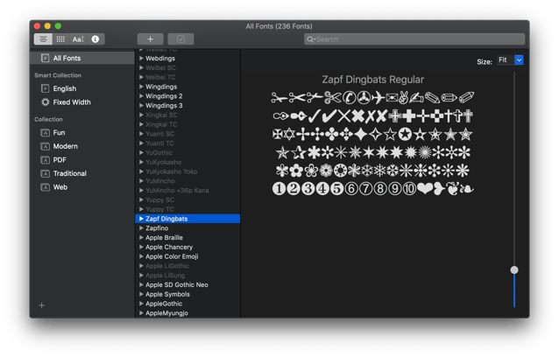Expand the Zapf Dingbats family

pyautogui.click(x=141, y=219)
